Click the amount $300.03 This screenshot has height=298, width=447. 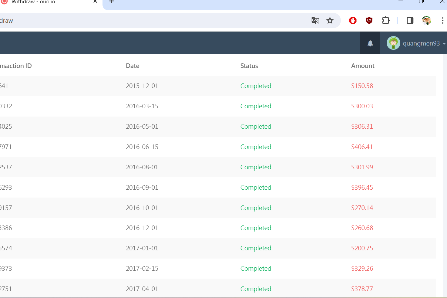click(362, 106)
